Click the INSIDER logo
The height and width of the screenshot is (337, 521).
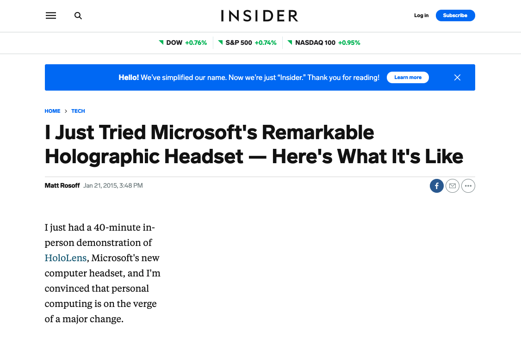pyautogui.click(x=260, y=16)
